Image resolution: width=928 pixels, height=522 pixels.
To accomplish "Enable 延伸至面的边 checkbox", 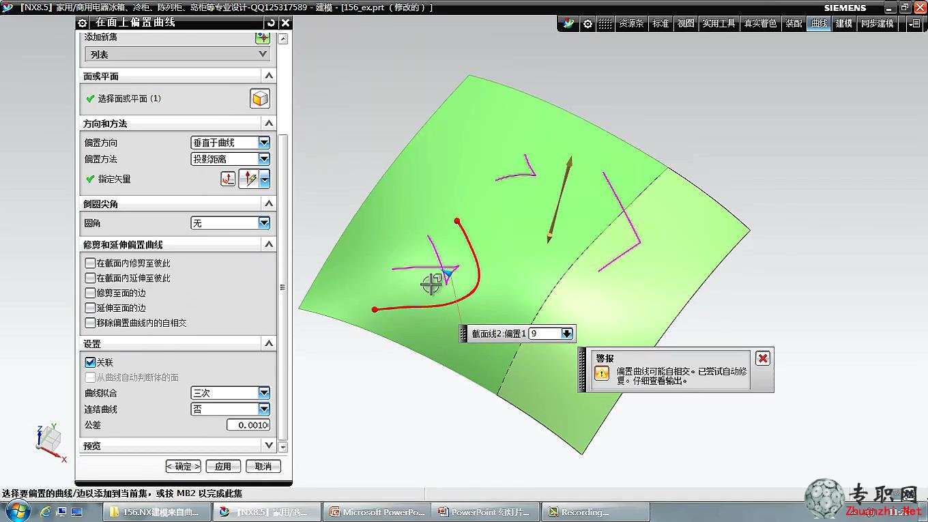I will [x=90, y=308].
